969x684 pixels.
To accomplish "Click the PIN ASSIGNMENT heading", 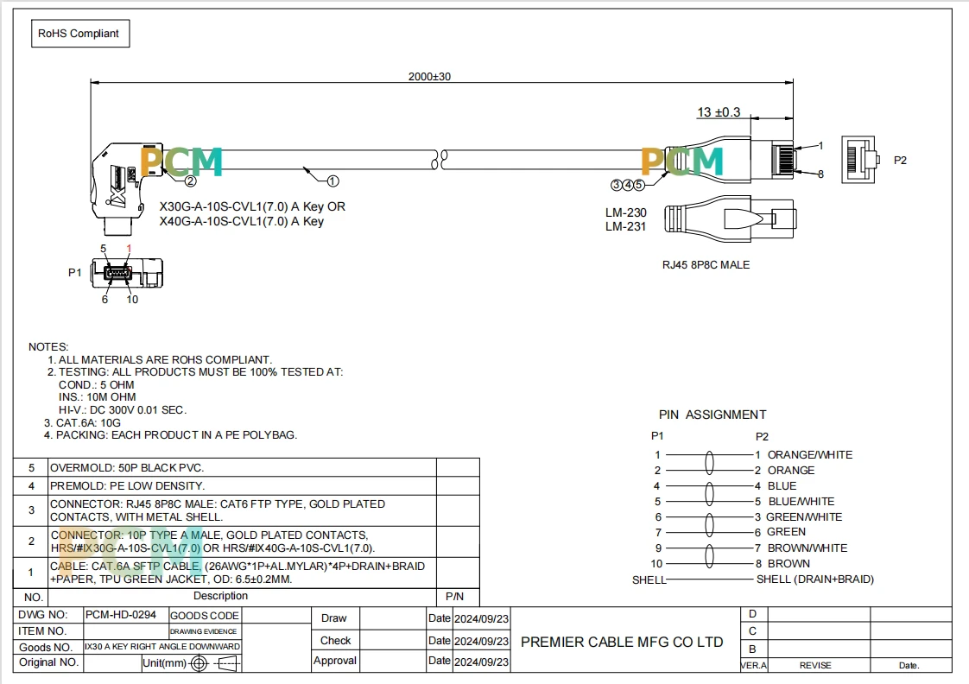I will (x=712, y=415).
